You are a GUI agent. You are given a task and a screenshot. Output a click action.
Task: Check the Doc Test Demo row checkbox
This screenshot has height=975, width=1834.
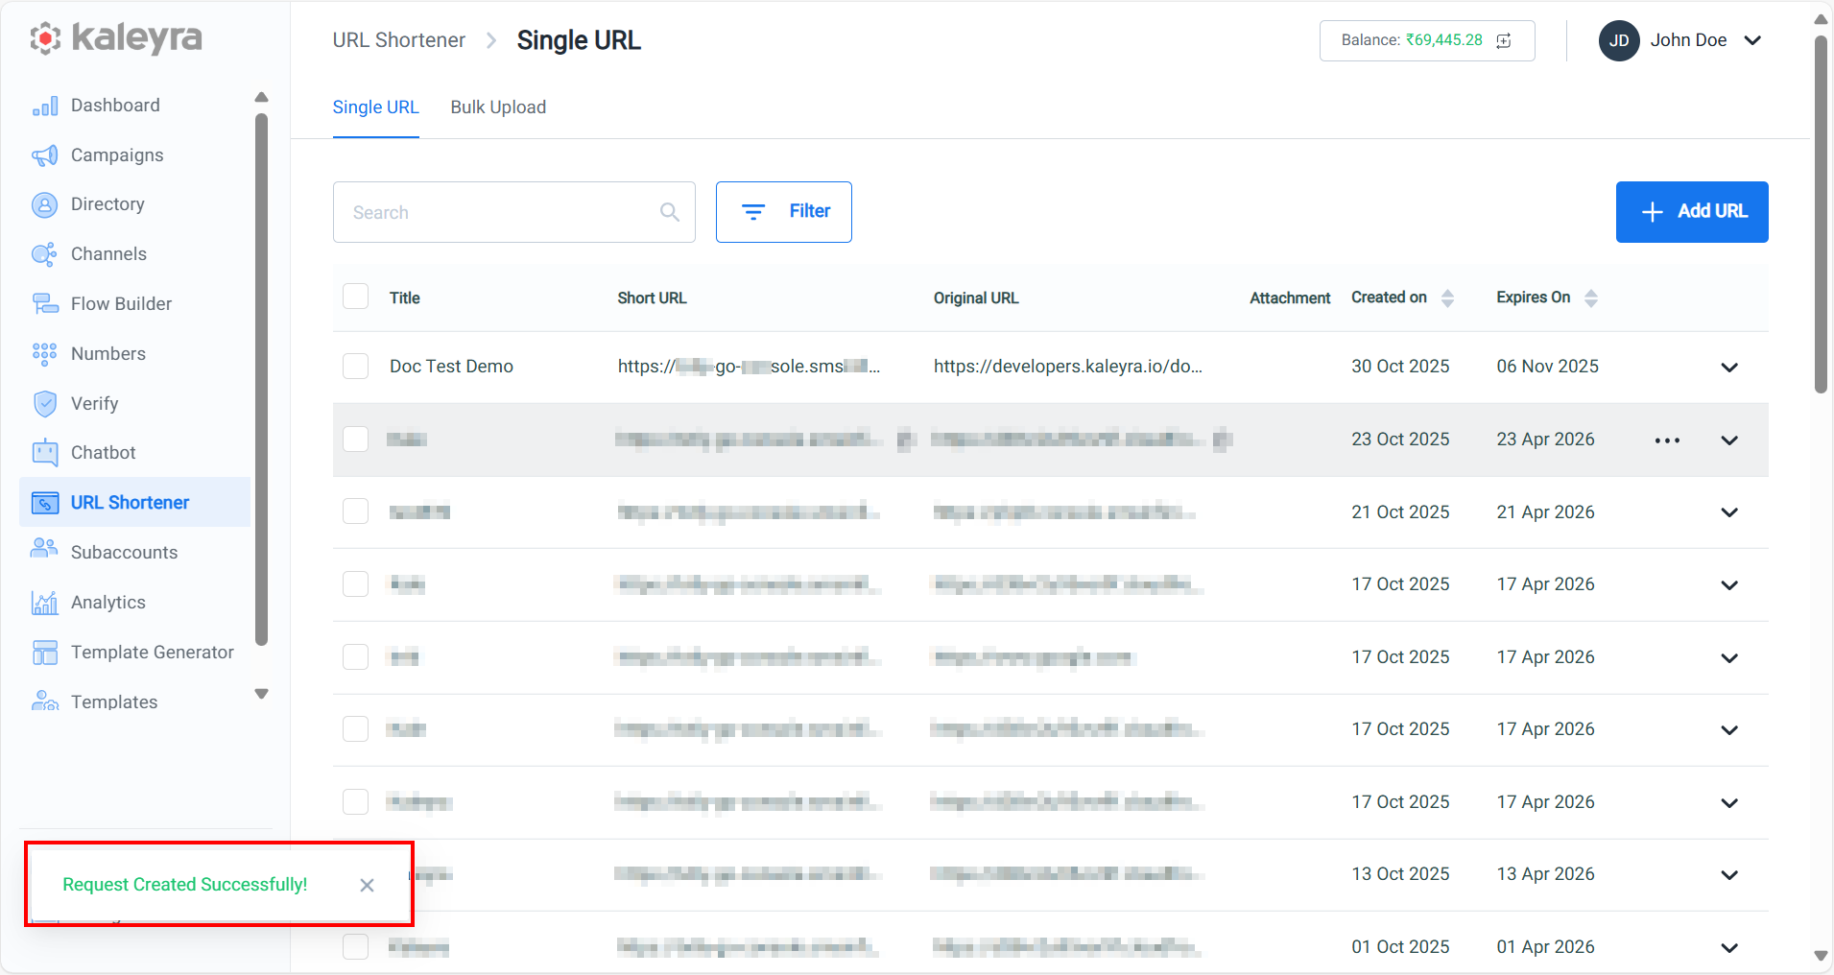356,367
